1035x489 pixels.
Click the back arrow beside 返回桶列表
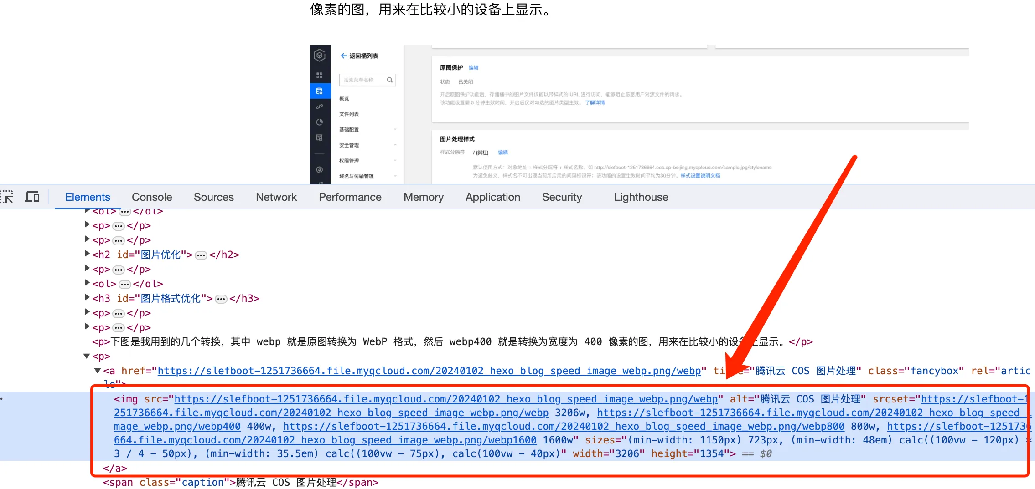343,56
